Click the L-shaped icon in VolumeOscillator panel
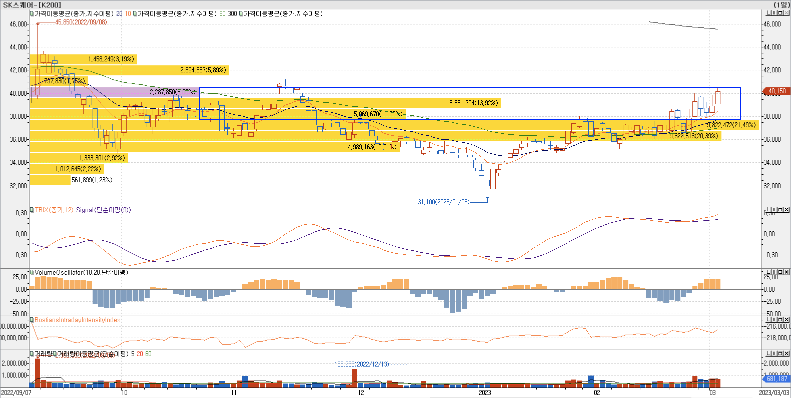791x398 pixels. (x=768, y=272)
